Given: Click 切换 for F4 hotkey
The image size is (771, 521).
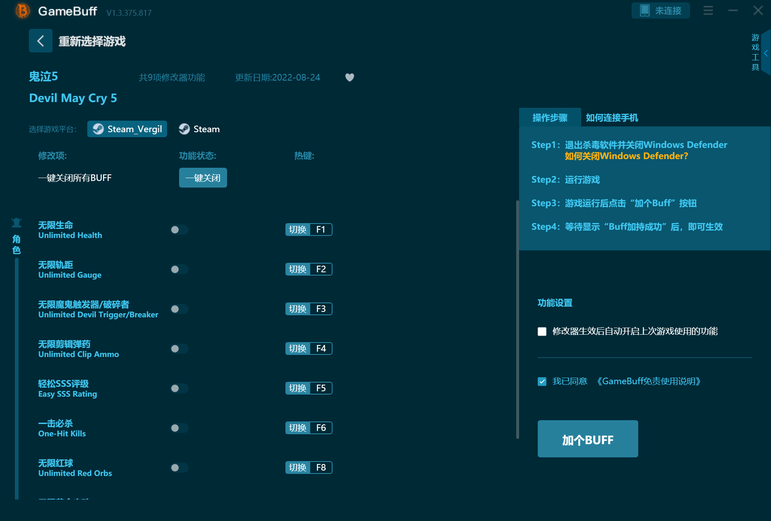Looking at the screenshot, I should [298, 349].
